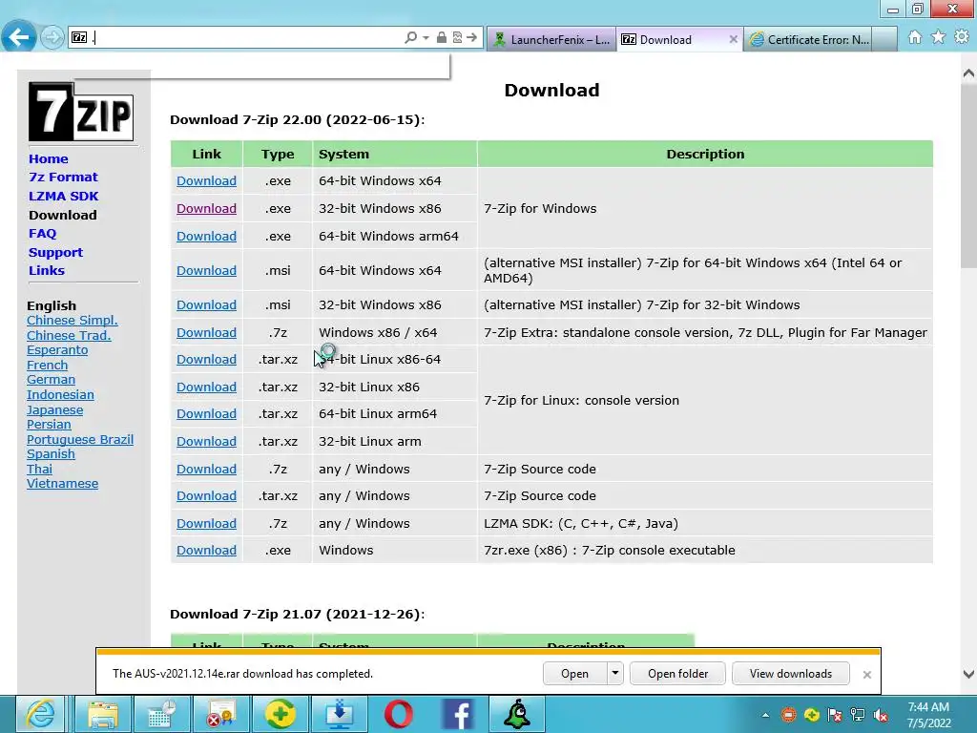Download the 64-bit Linux arm64 tar.xz

[x=206, y=414]
